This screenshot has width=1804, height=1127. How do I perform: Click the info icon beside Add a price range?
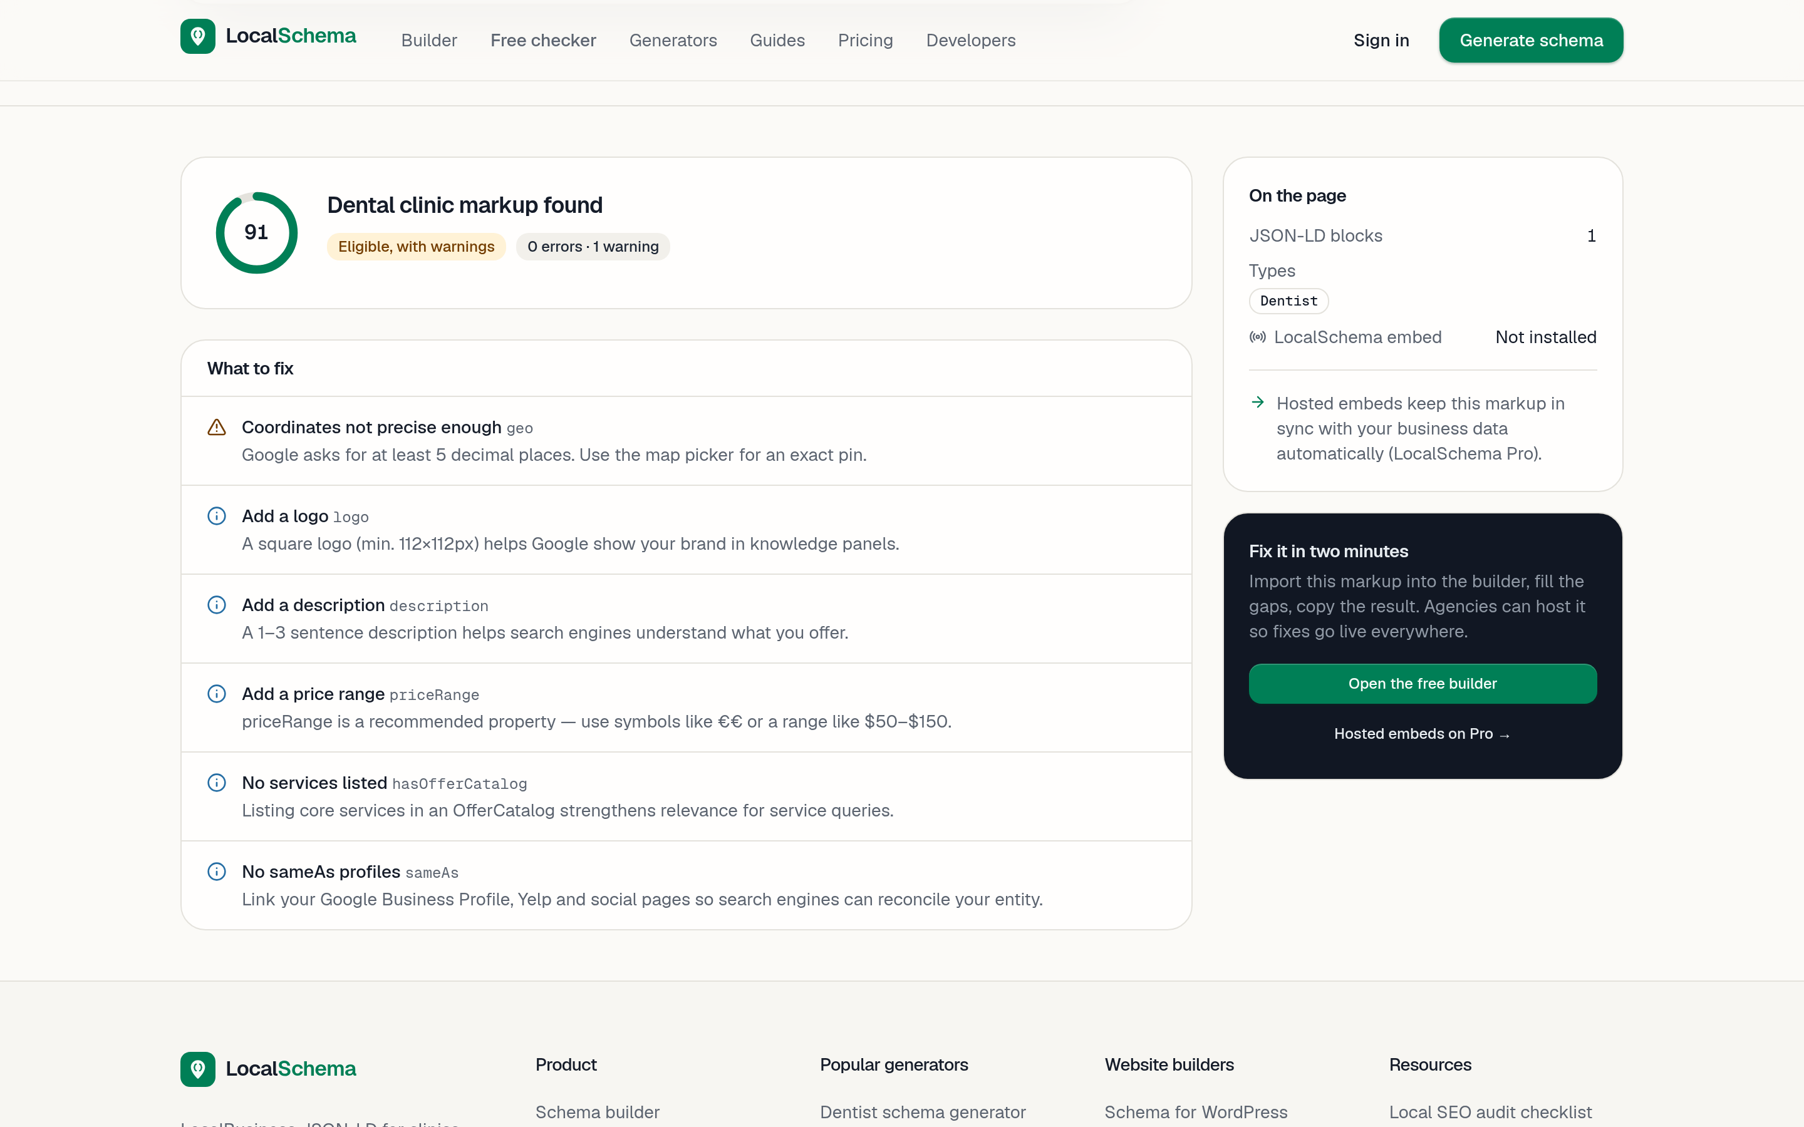(216, 694)
